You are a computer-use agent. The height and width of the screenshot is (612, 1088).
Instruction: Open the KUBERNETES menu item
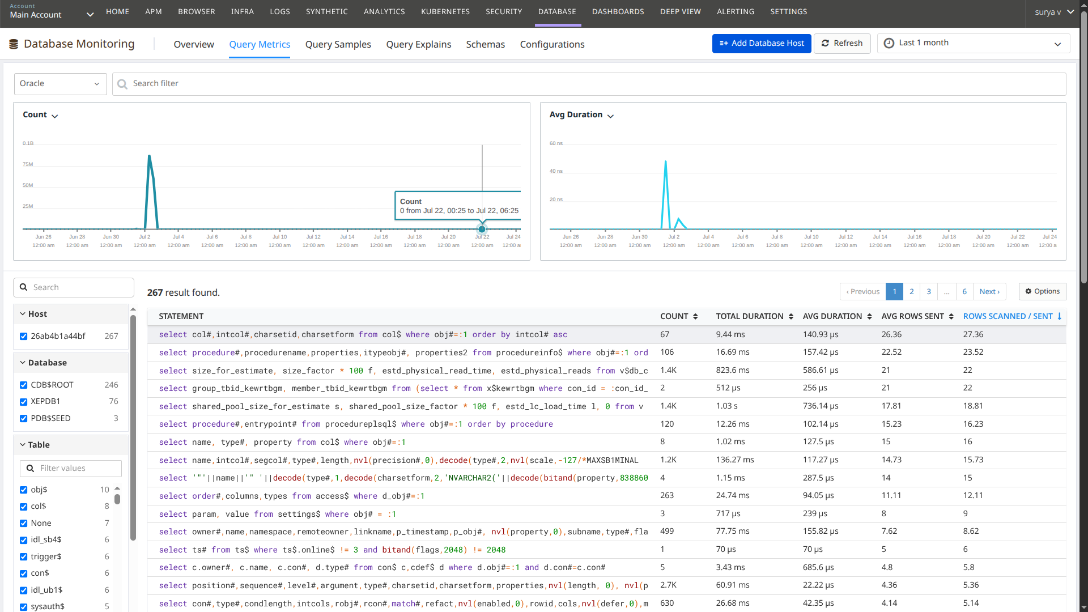pyautogui.click(x=445, y=11)
